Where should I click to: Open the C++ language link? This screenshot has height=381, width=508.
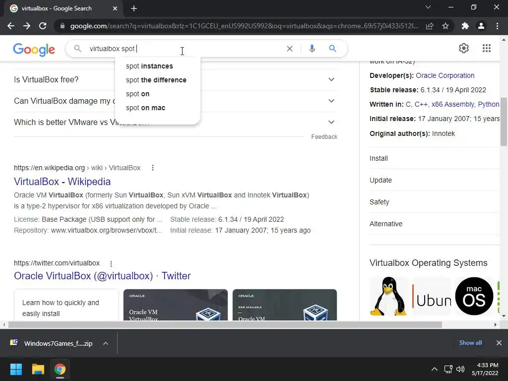[421, 104]
